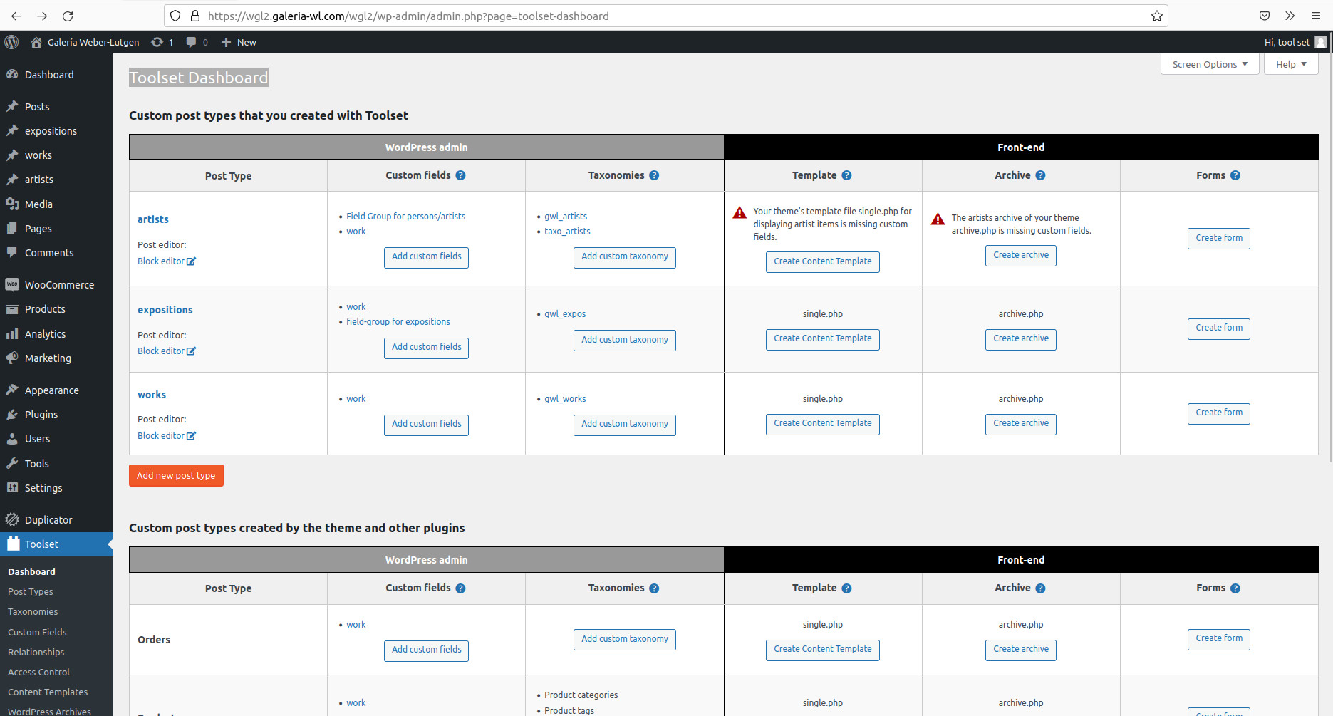The width and height of the screenshot is (1333, 716).
Task: Open help icon beside second table's Custom fields
Action: [x=460, y=588]
